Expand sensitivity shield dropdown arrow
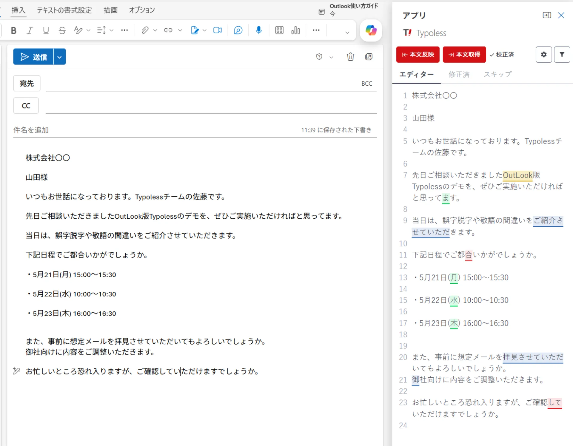The image size is (573, 446). pos(331,57)
